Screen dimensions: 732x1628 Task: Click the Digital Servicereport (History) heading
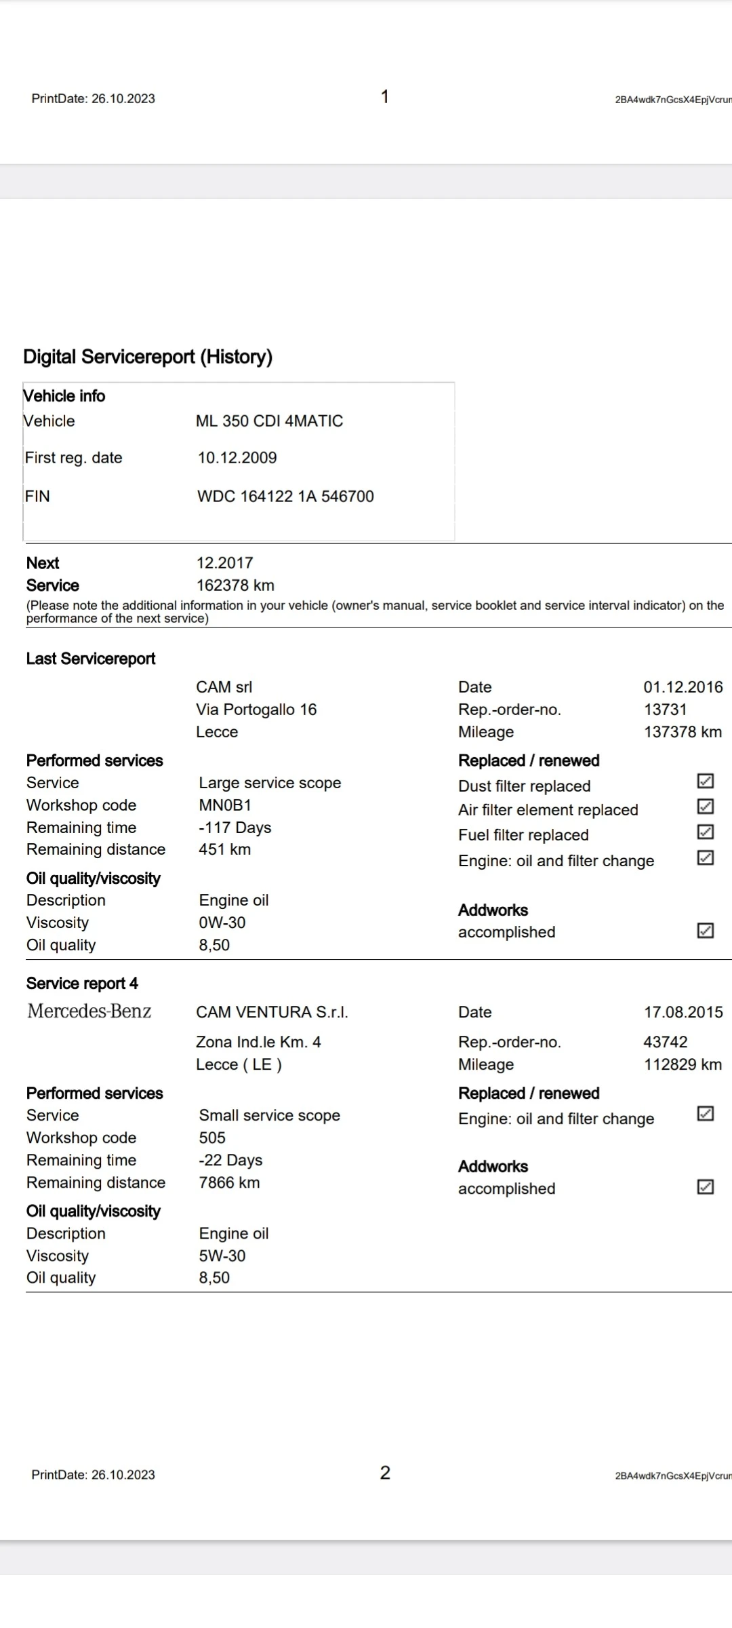coord(148,357)
